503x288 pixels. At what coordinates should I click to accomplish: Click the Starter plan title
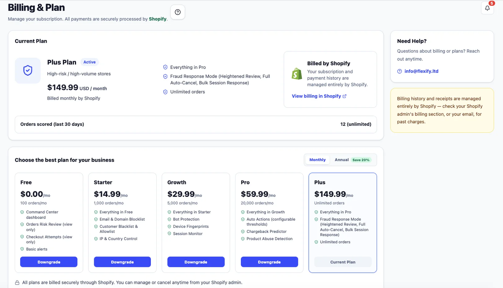point(103,183)
